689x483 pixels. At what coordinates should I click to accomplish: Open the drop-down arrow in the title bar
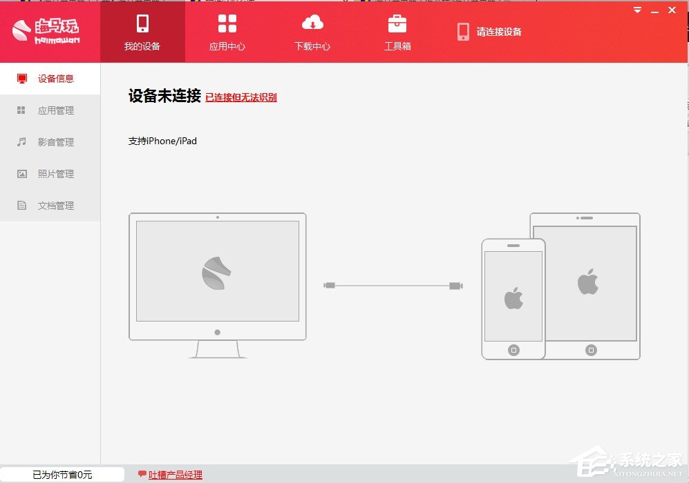(636, 10)
